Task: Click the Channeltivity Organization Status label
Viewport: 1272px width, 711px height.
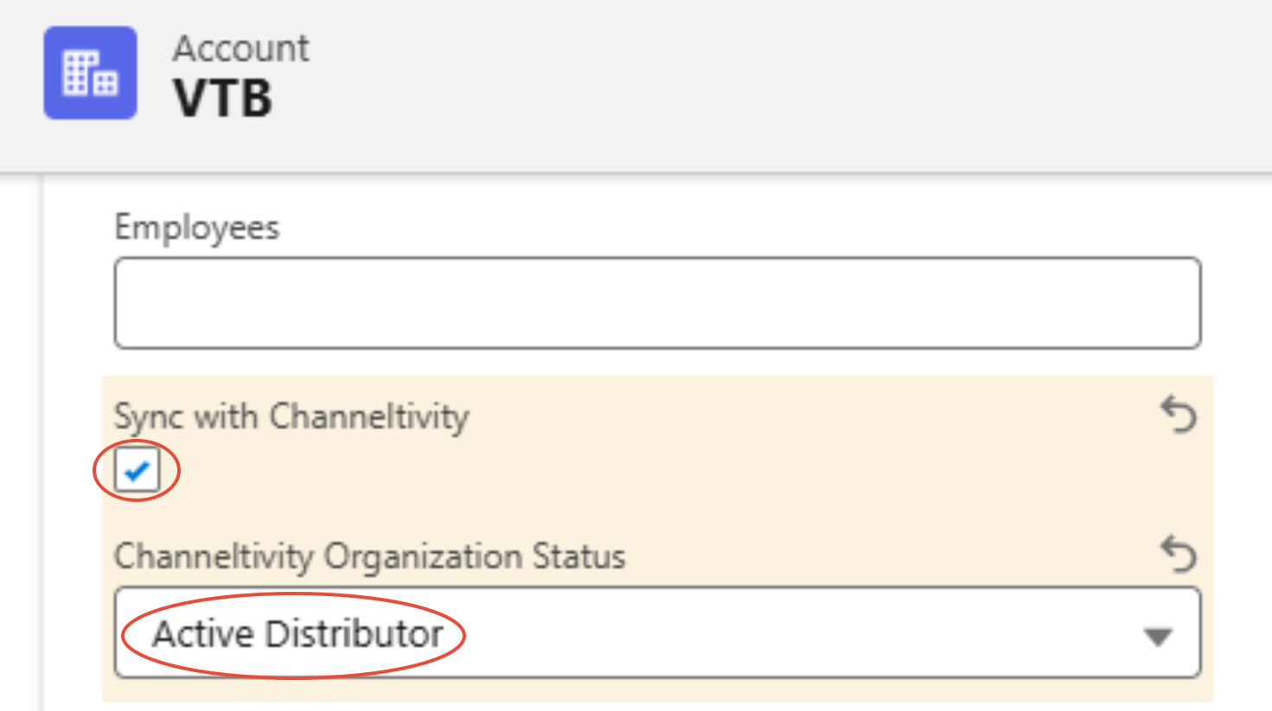Action: tap(370, 556)
